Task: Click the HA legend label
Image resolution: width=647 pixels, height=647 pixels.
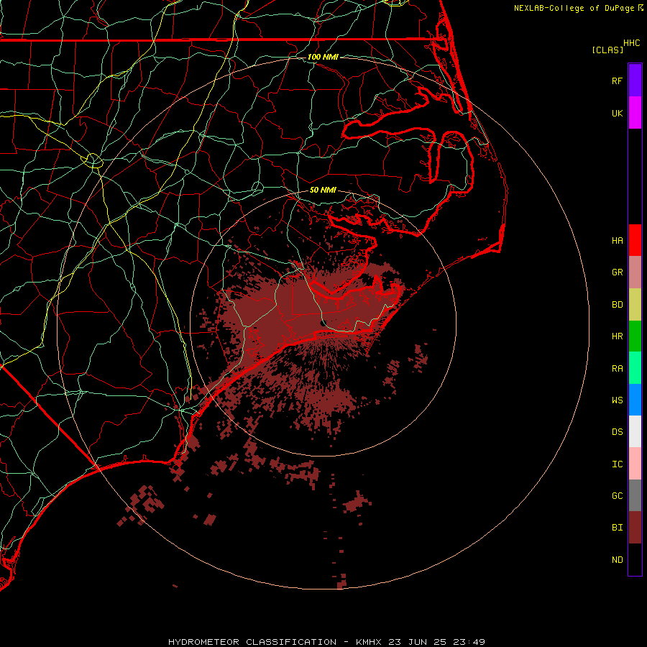Action: [617, 241]
